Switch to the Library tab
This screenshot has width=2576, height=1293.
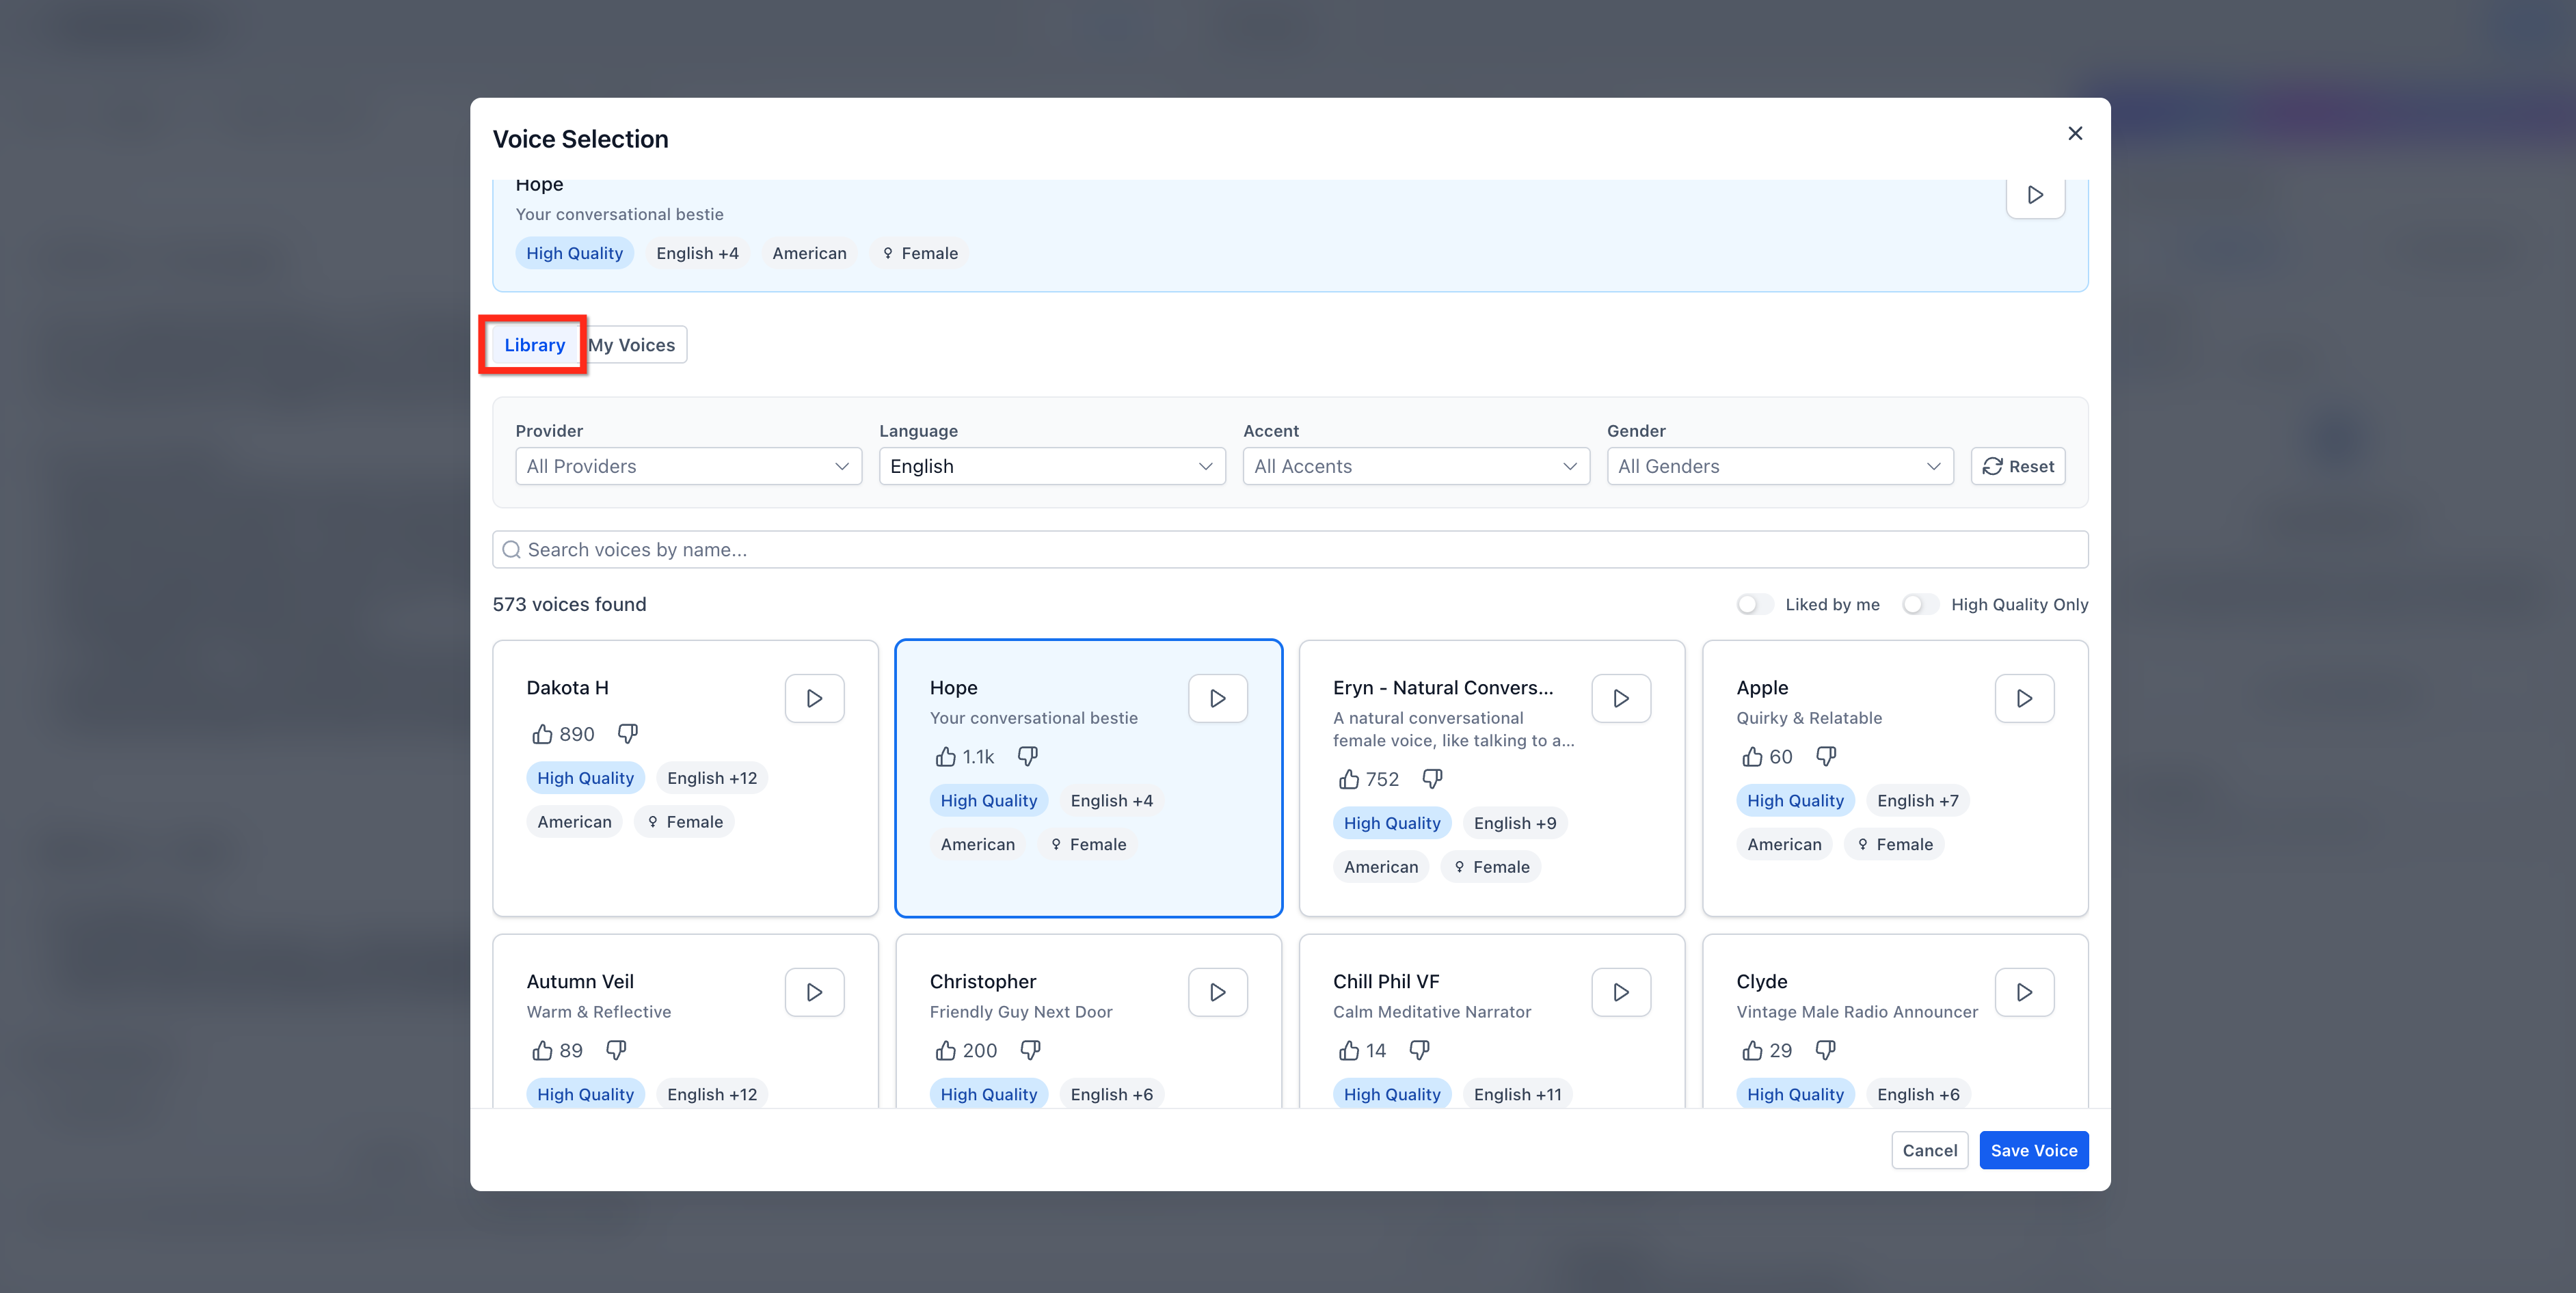(534, 345)
